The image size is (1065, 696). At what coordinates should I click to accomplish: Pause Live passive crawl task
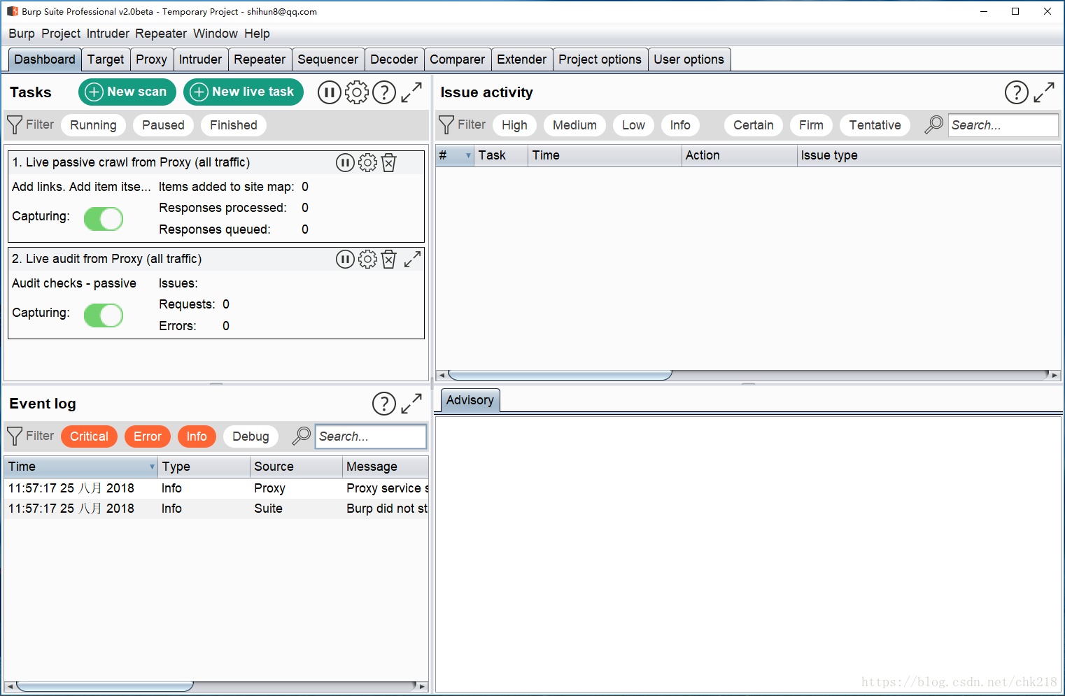click(345, 163)
